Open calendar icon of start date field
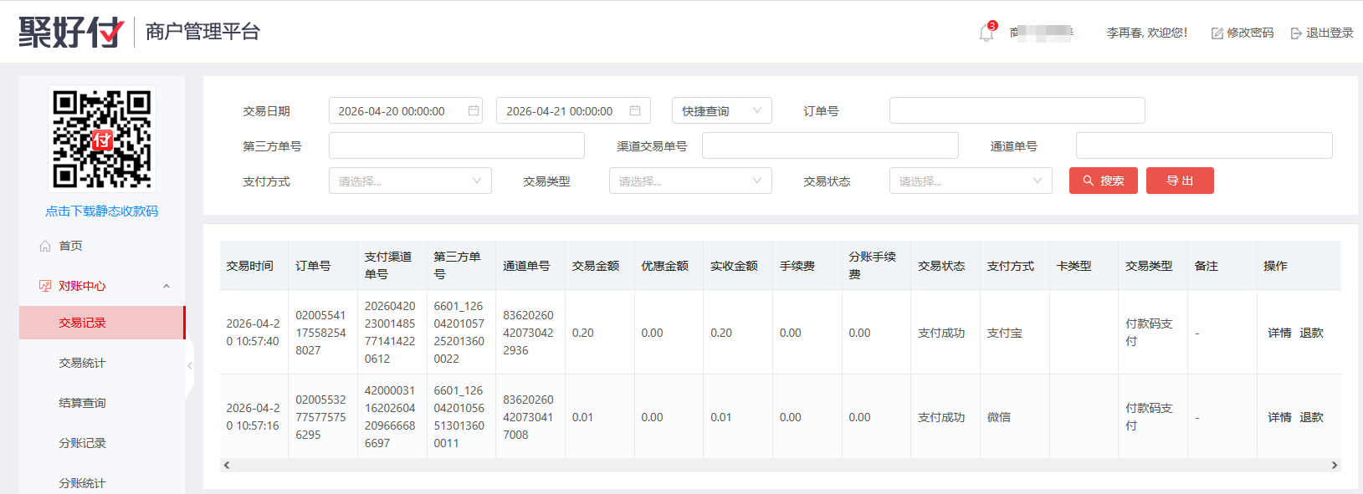1363x494 pixels. click(x=474, y=110)
